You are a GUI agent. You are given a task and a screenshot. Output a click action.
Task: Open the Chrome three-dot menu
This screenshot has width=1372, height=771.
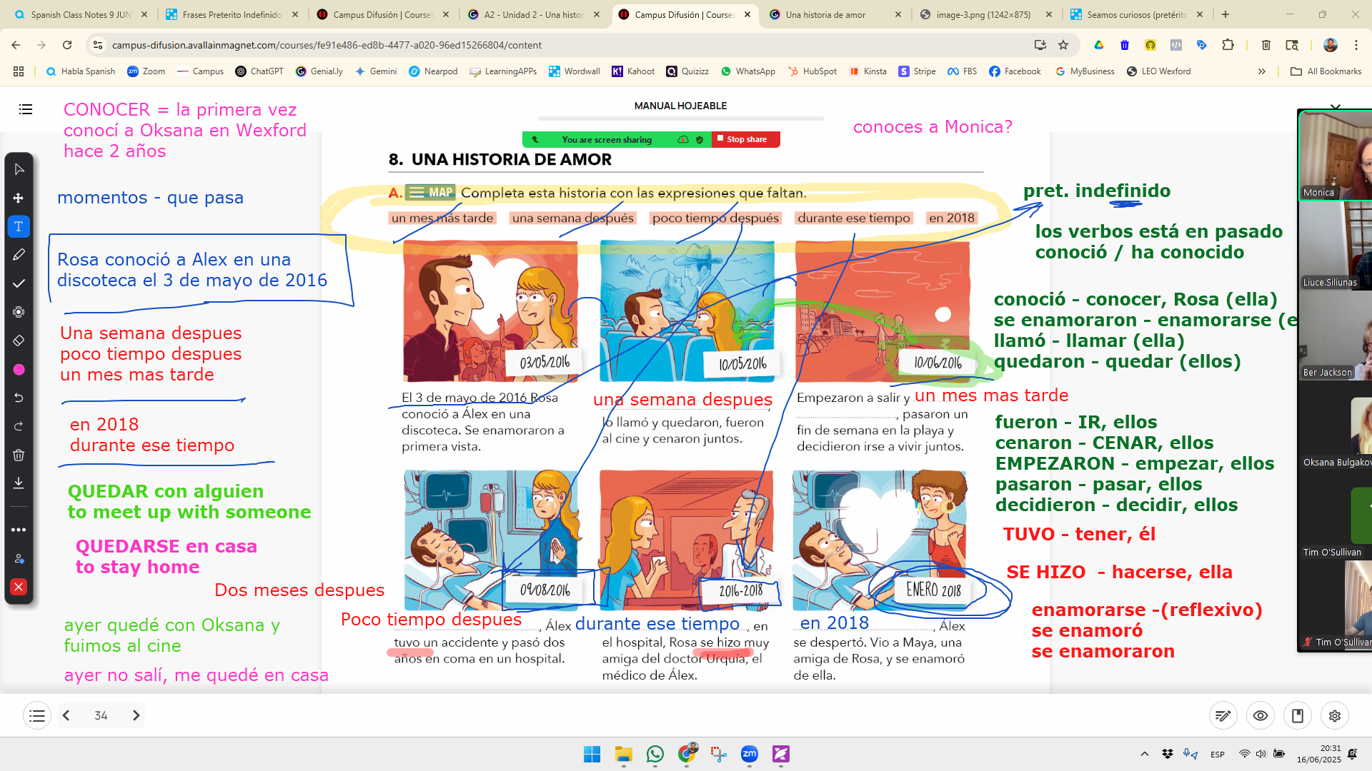(x=1356, y=45)
